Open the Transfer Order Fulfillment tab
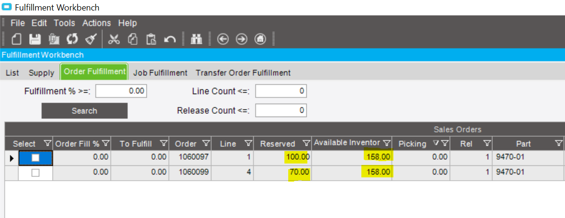The width and height of the screenshot is (565, 218). [x=243, y=73]
